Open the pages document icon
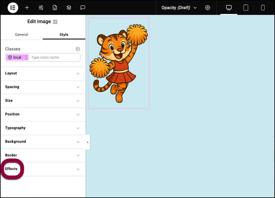 pos(55,8)
